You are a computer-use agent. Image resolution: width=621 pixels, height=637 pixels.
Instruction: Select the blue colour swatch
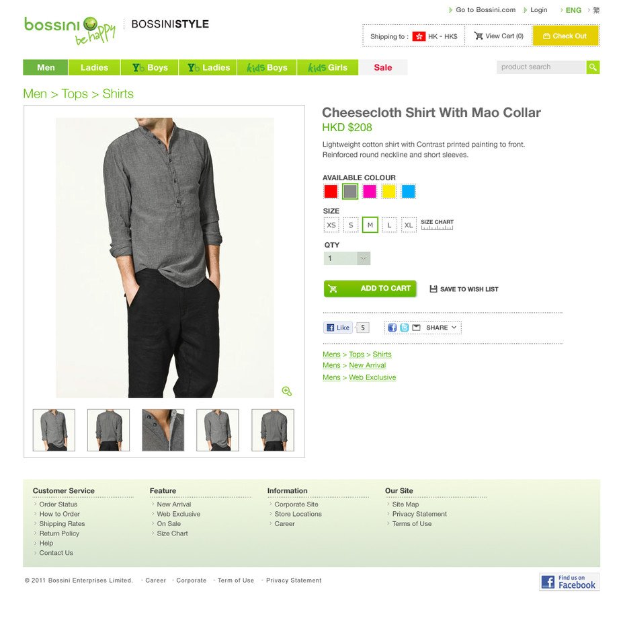[408, 191]
